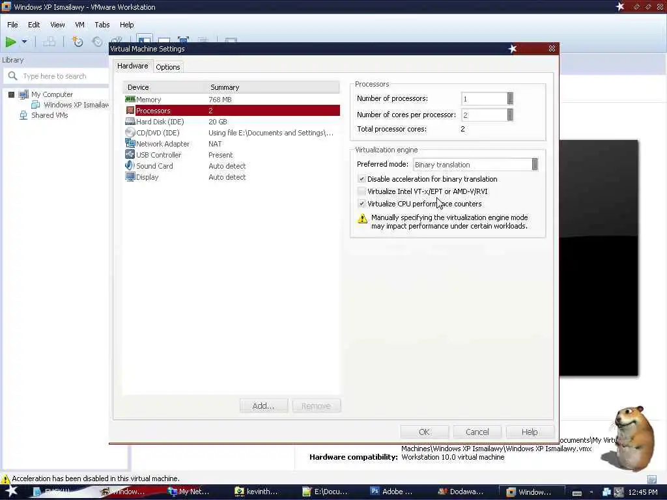Click the Remove button

click(316, 406)
